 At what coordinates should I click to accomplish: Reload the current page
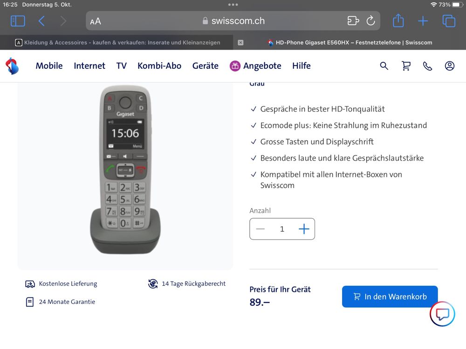click(x=370, y=20)
